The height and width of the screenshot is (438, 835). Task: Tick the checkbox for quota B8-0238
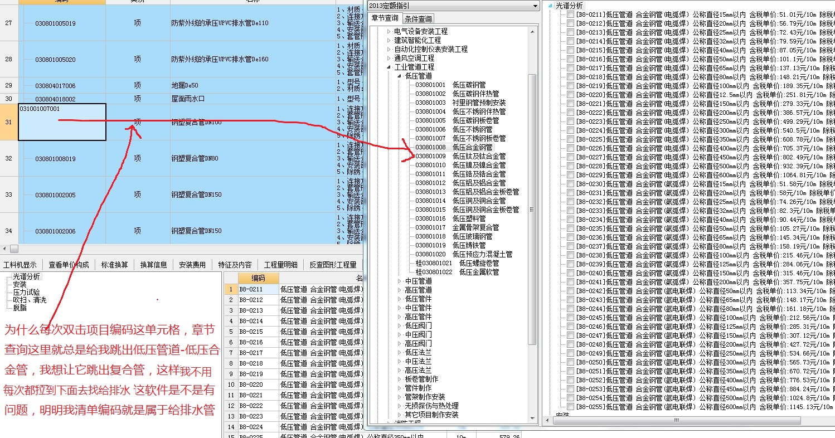pyautogui.click(x=570, y=255)
